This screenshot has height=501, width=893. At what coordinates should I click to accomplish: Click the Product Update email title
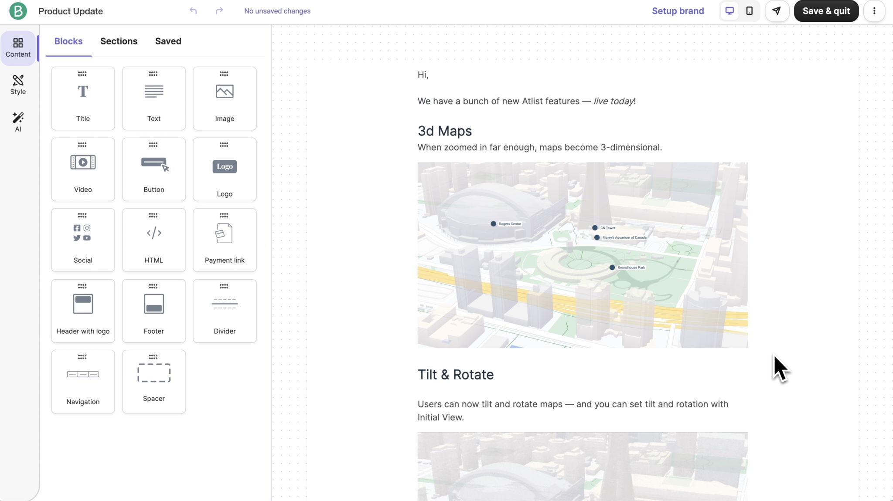point(71,11)
